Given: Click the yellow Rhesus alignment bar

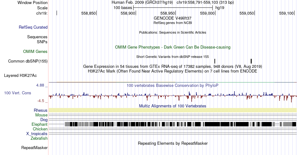Looking at the screenshot, I should pos(173,110).
